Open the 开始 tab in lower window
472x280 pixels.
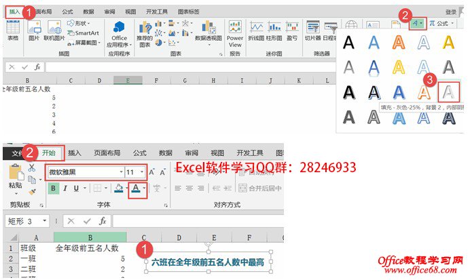tap(49, 153)
